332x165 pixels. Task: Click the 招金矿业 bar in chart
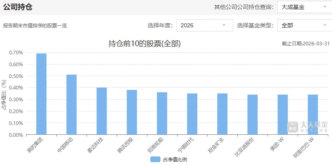pyautogui.click(x=222, y=114)
